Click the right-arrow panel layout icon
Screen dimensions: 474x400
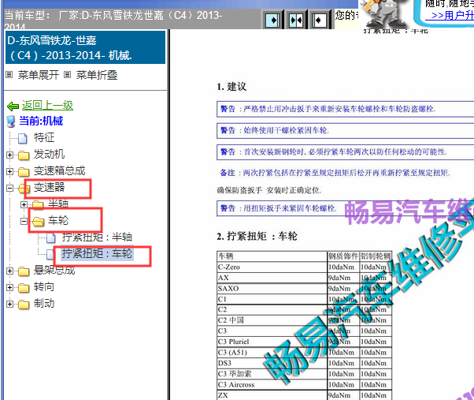coord(272,21)
